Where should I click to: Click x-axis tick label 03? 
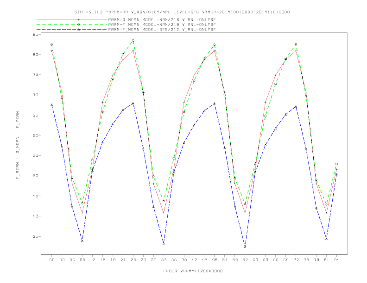pyautogui.click(x=62, y=260)
